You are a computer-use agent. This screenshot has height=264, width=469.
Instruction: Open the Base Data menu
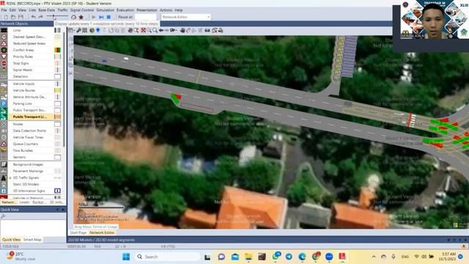(x=47, y=10)
